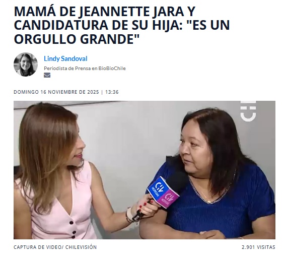285x261 pixels.
Task: Click the black microphone foam windscreen
Action: click(177, 182)
